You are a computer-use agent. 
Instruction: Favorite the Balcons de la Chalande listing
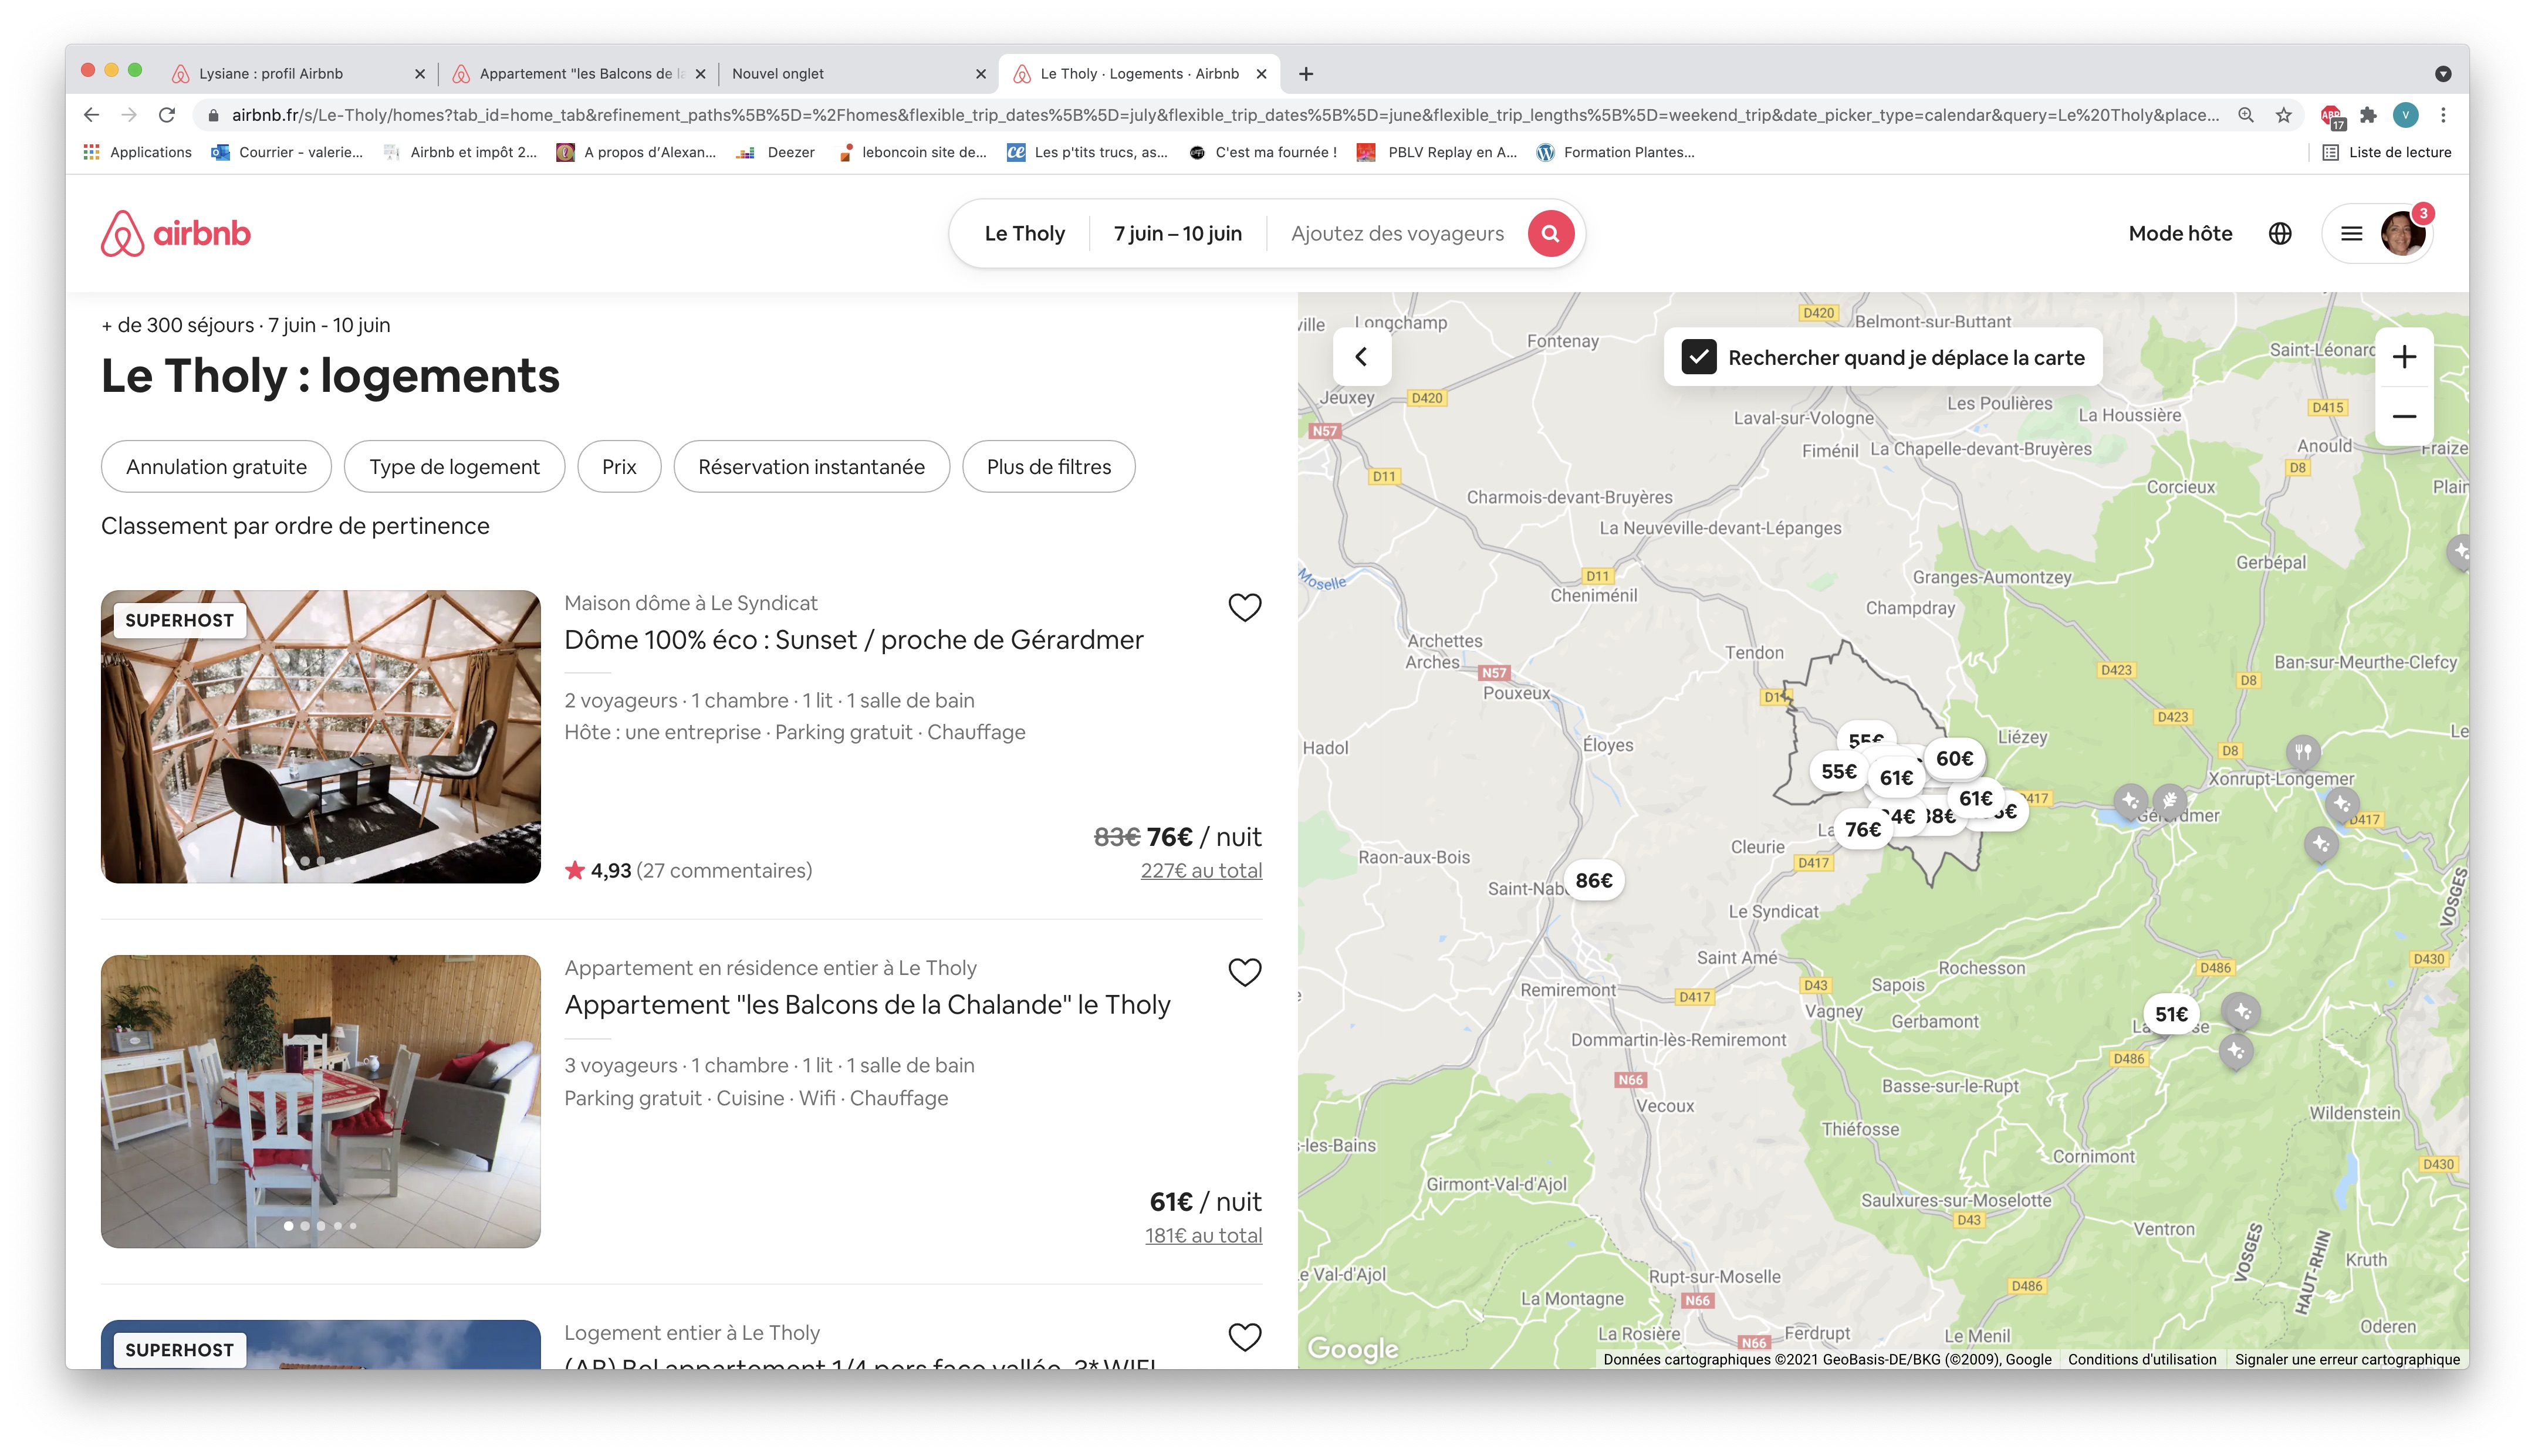(1244, 972)
